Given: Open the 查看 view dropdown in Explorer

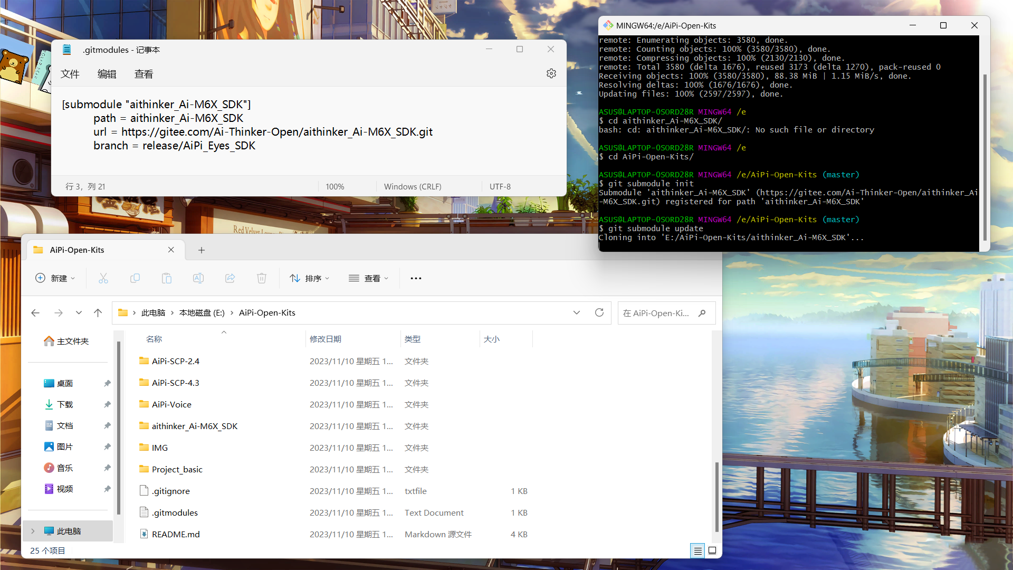Looking at the screenshot, I should (x=369, y=278).
